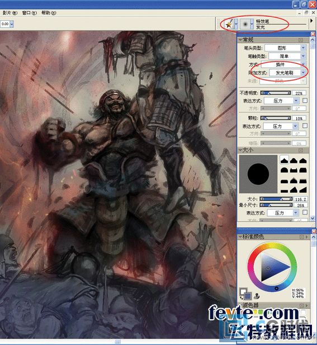Close the Standard Colors section box icon

tap(301, 237)
